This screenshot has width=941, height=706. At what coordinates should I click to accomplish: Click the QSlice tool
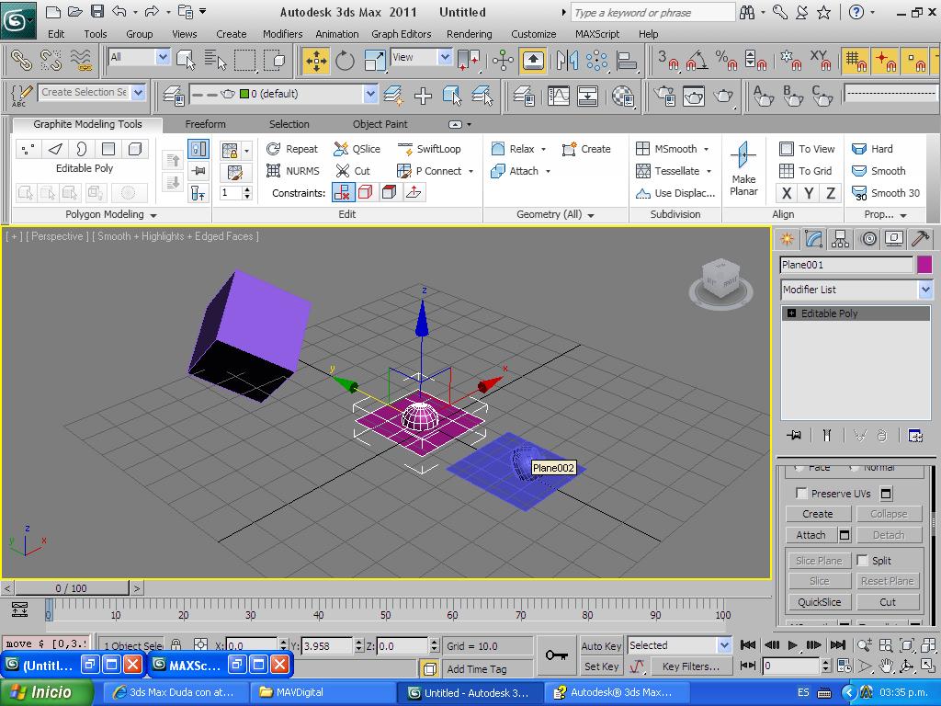click(x=357, y=149)
